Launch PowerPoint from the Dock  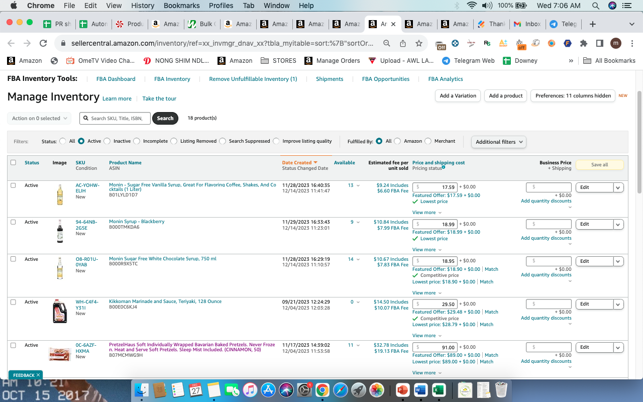coord(403,389)
